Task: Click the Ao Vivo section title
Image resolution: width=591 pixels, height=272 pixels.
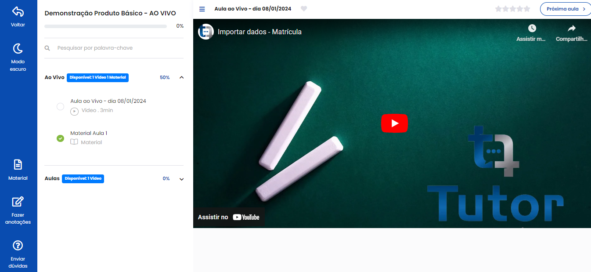Action: 54,77
